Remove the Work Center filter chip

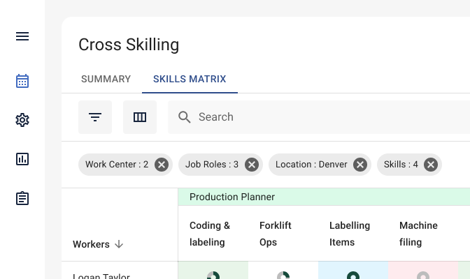162,165
